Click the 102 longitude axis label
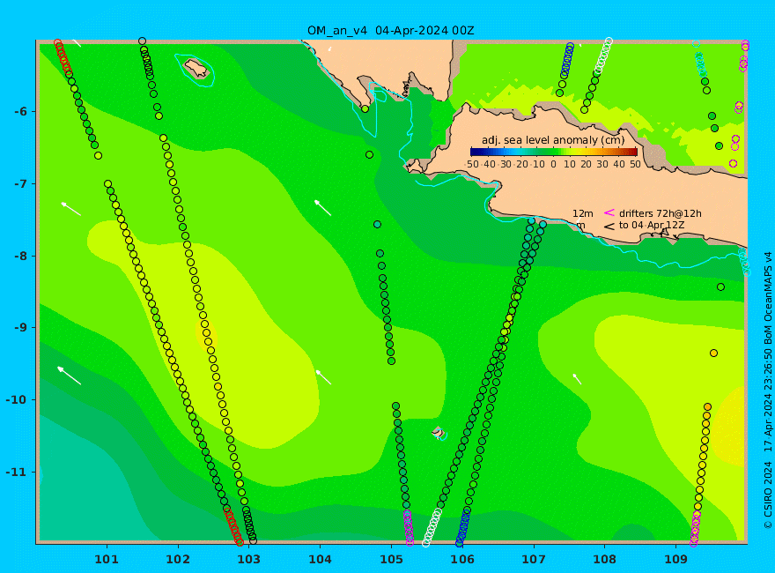Image resolution: width=775 pixels, height=573 pixels. [178, 560]
